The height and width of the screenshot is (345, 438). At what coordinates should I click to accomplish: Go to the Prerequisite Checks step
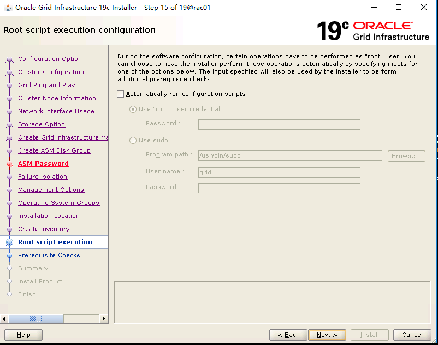click(49, 255)
